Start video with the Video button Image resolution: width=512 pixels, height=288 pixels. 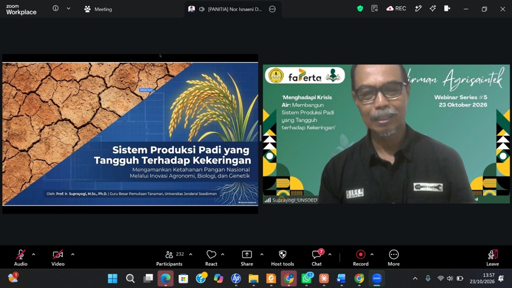pyautogui.click(x=58, y=258)
